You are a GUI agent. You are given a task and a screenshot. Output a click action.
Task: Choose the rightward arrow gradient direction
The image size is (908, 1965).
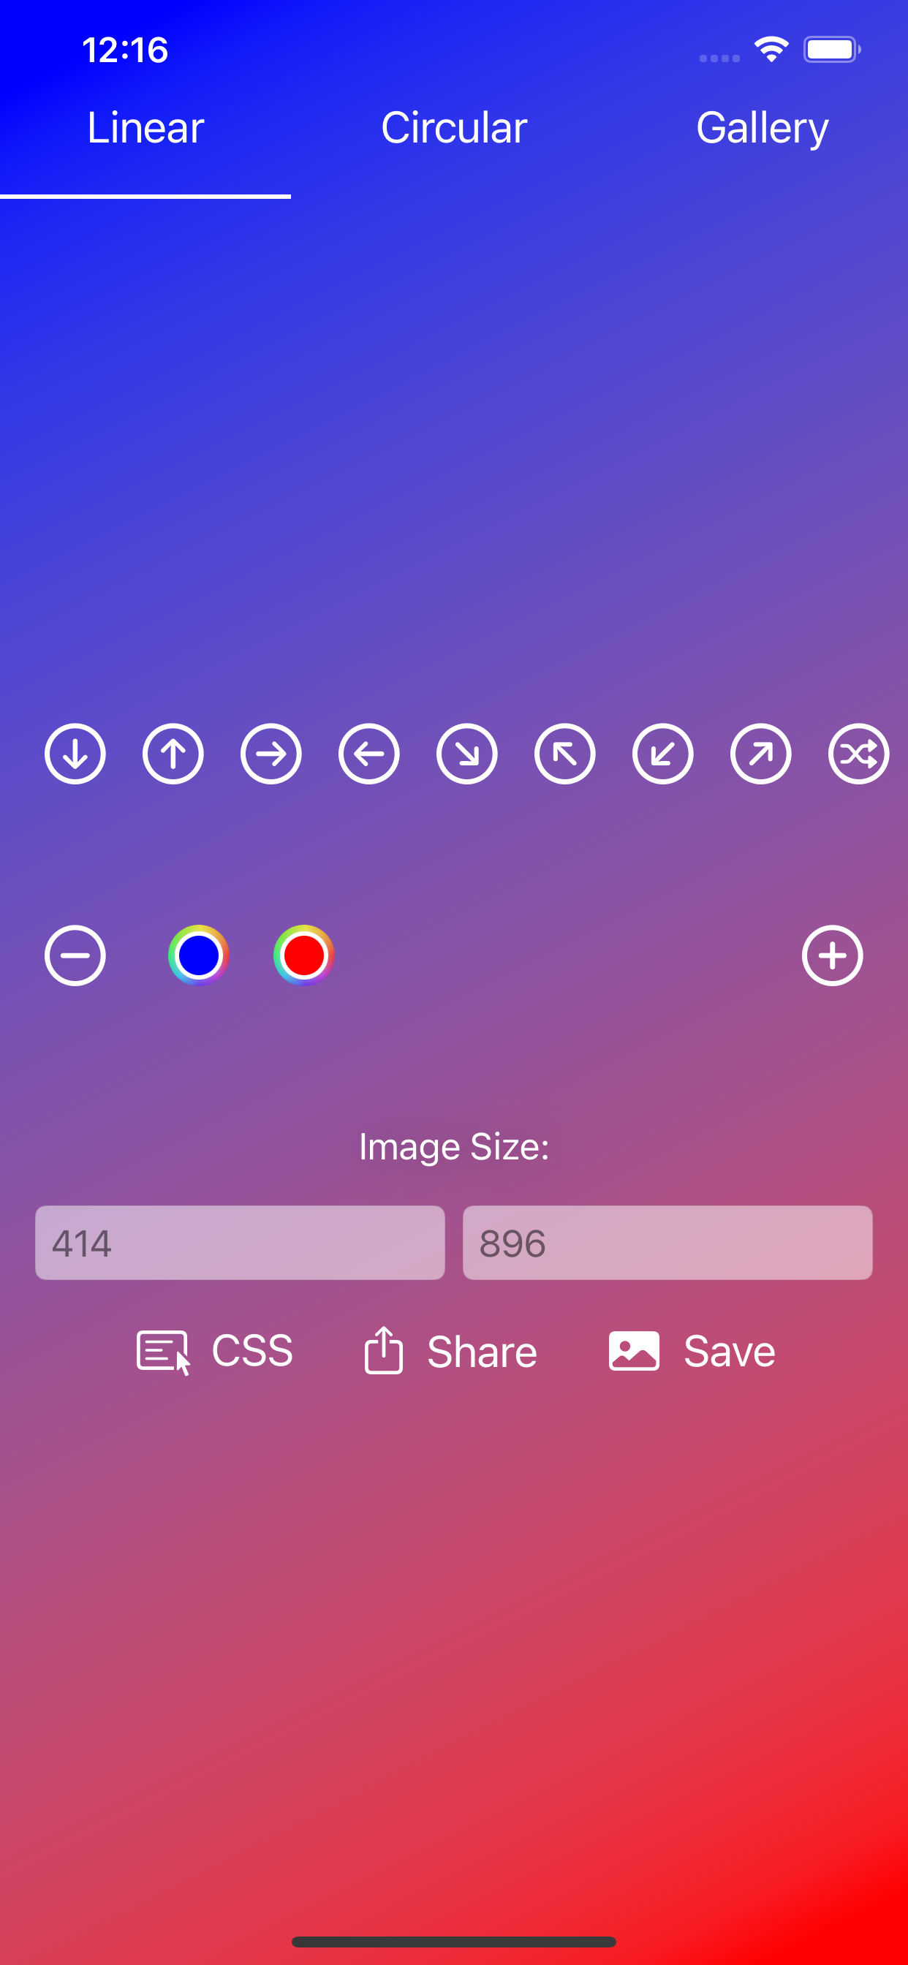click(271, 754)
